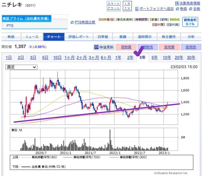The height and width of the screenshot is (176, 203).
Task: Open the 全板 link
Action: pyautogui.click(x=197, y=9)
